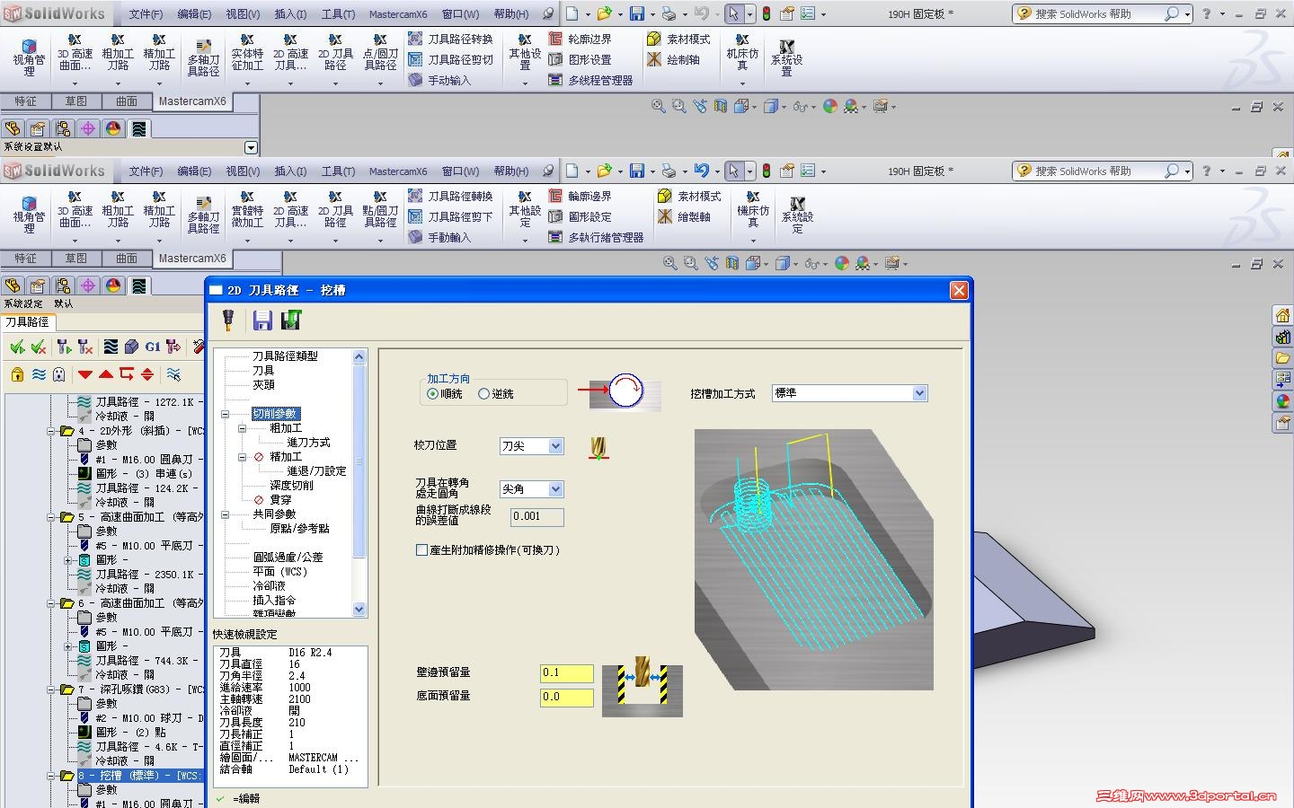1294x808 pixels.
Task: Click the green-arrow floppy icon in the 挖槽 dialog
Action: 291,321
